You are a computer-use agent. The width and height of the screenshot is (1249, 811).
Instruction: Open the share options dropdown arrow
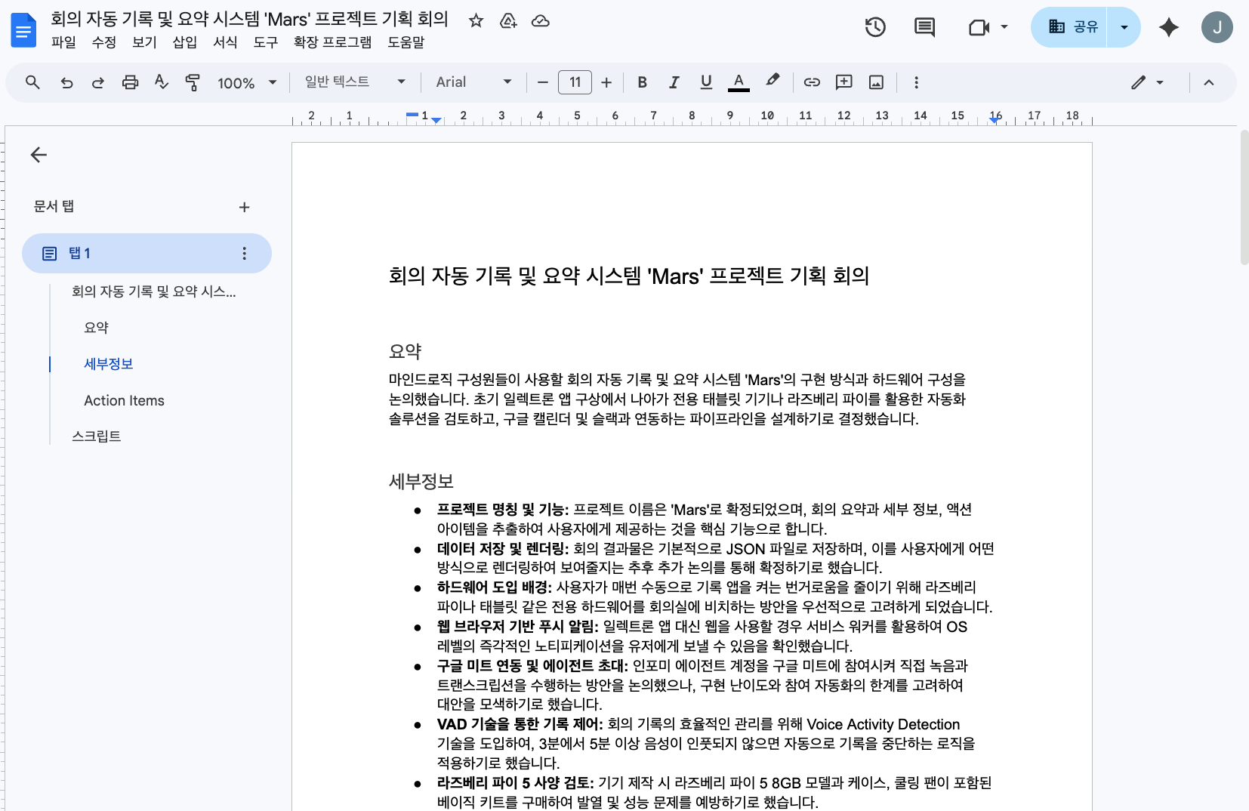point(1124,27)
